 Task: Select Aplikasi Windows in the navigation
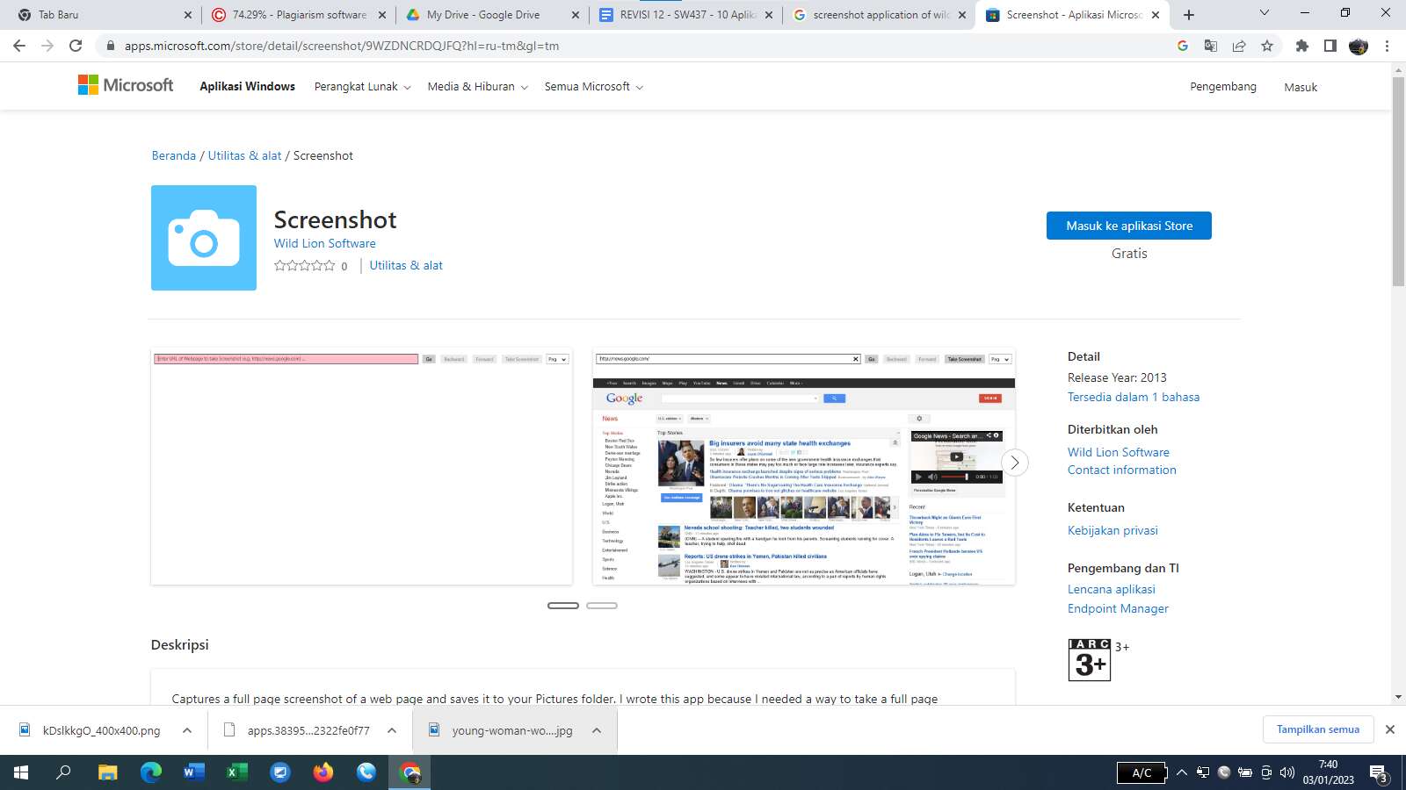[x=247, y=86]
